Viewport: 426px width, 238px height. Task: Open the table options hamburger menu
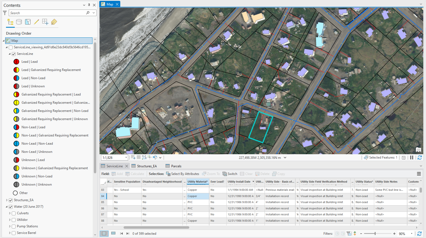pyautogui.click(x=419, y=174)
